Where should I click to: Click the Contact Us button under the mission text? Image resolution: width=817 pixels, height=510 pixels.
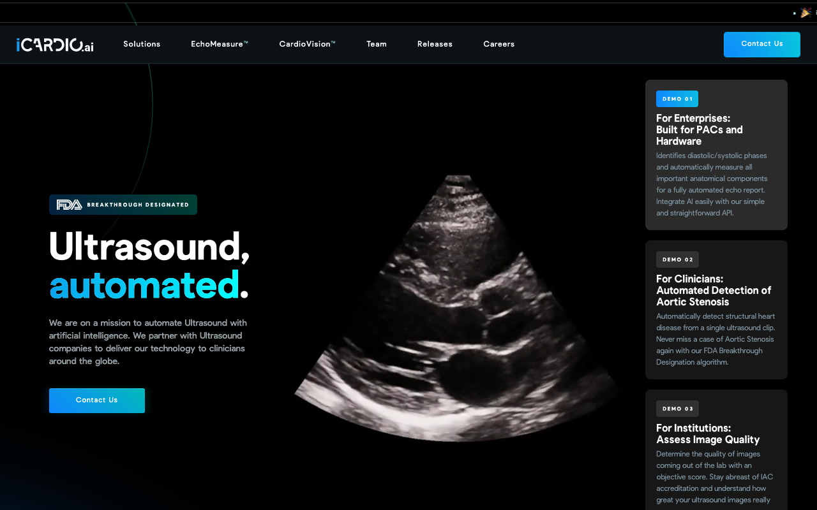97,400
